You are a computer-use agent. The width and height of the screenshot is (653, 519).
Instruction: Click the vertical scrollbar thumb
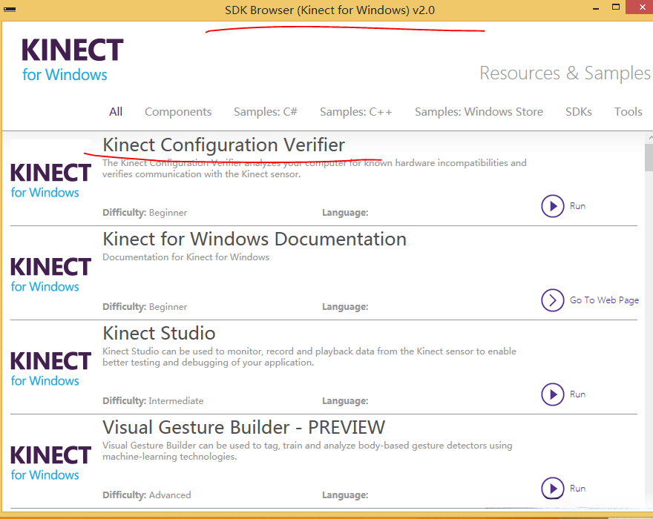click(649, 157)
